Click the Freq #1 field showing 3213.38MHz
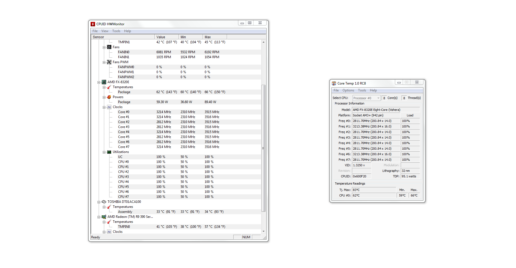Viewport: 516px width, 268px height. (376, 126)
